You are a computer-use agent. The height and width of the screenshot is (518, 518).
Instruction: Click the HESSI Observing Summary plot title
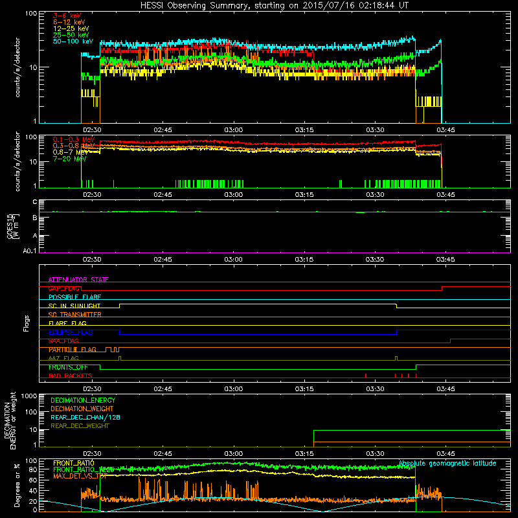(275, 6)
